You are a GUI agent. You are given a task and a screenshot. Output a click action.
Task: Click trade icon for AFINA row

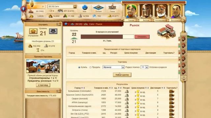pyautogui.click(x=172, y=103)
